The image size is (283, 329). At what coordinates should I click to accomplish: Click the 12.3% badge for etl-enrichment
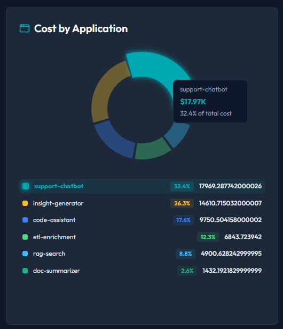pyautogui.click(x=208, y=237)
